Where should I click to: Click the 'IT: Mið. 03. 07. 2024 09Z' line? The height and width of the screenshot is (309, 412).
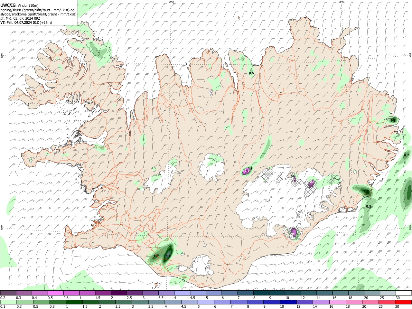20,18
